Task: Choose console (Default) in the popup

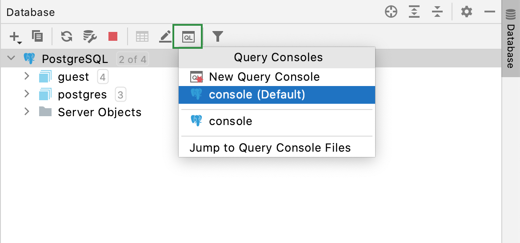Action: pyautogui.click(x=277, y=95)
